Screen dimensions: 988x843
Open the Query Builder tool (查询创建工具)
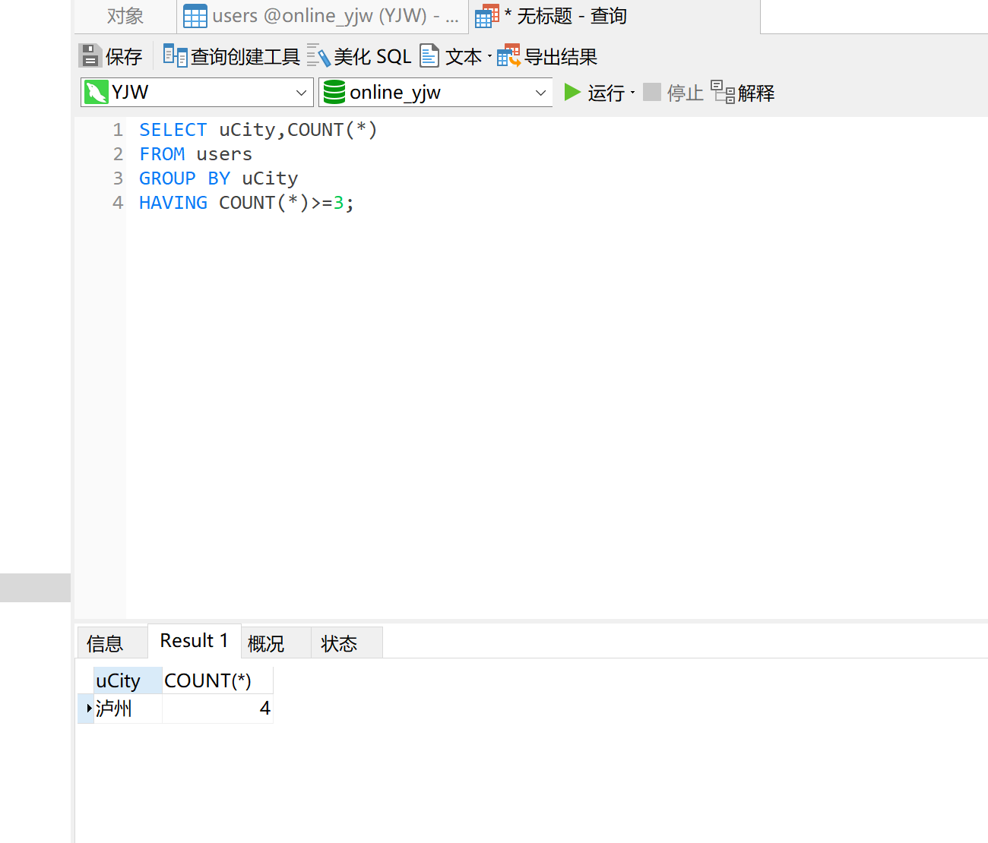[x=232, y=56]
